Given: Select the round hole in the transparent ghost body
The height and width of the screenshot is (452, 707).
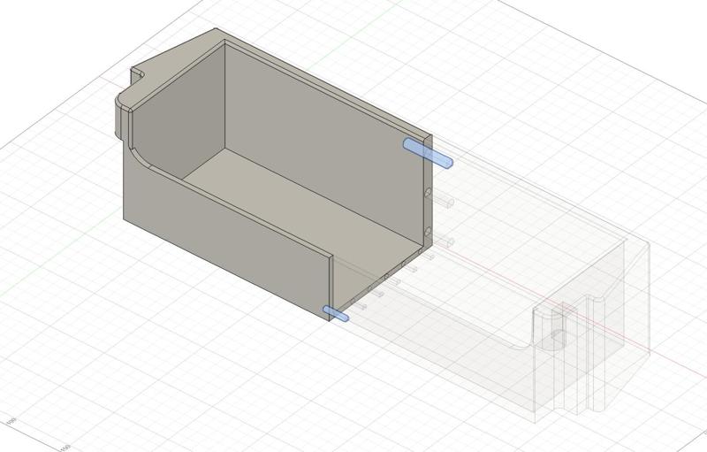Looking at the screenshot, I should [x=559, y=336].
